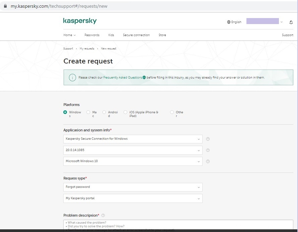298x232 pixels.
Task: Click the account name in the header
Action: coord(263,21)
